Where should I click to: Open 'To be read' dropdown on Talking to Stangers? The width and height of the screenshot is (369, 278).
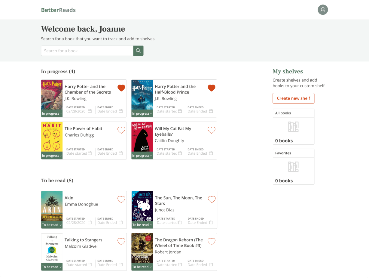52,267
